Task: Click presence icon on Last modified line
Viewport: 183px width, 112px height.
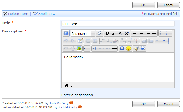Action: [x=80, y=107]
